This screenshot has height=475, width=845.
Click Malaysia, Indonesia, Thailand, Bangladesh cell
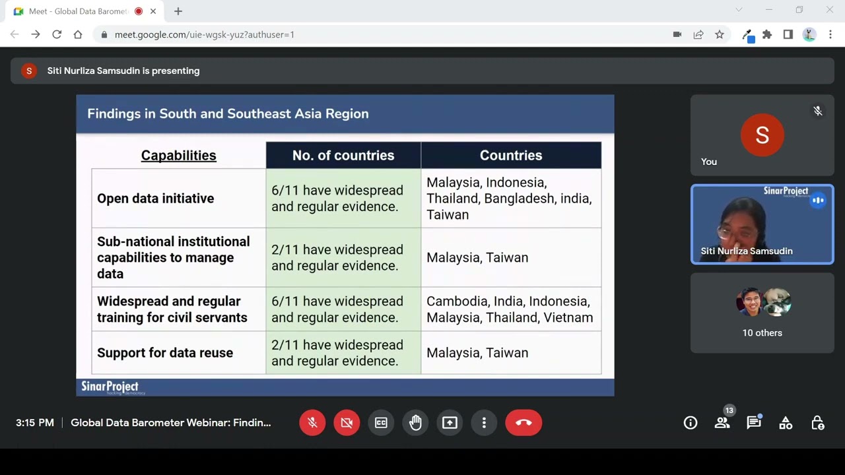point(511,199)
